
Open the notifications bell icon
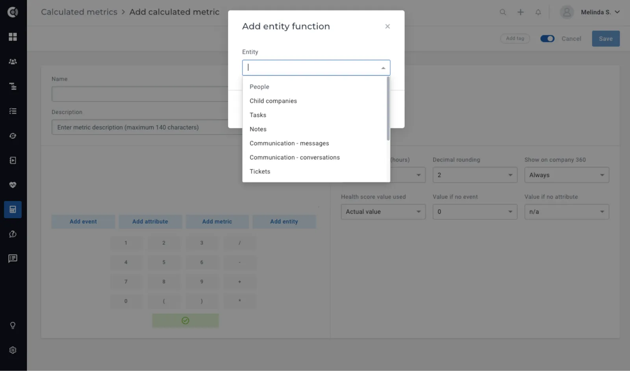point(538,12)
